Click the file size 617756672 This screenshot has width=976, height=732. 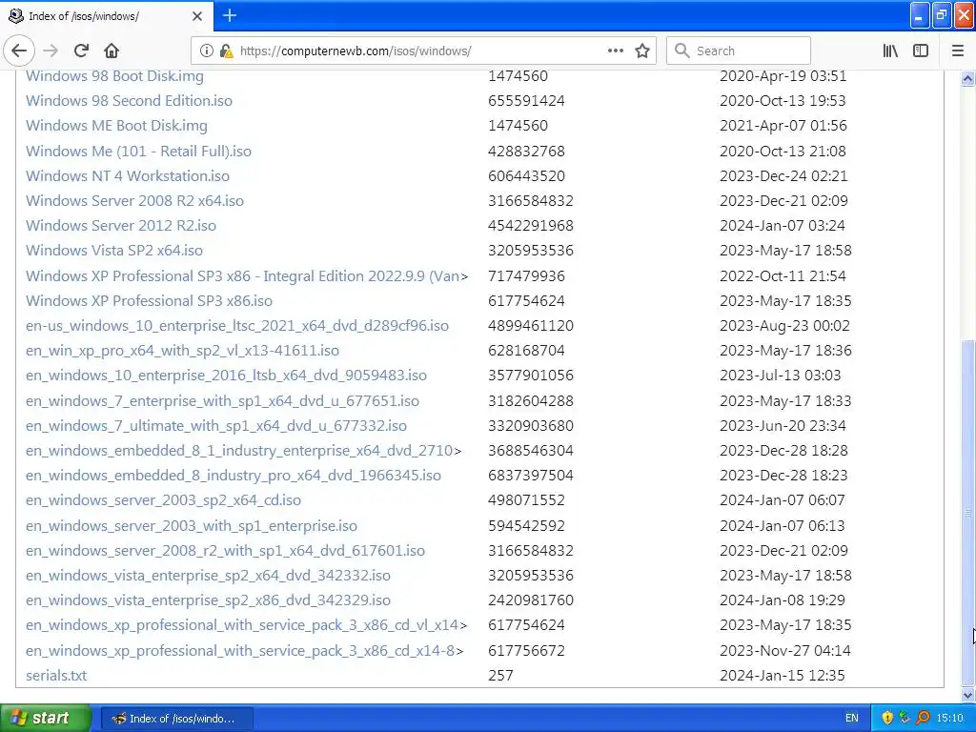point(526,652)
